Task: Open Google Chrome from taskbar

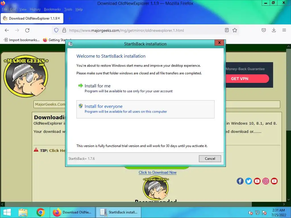Action: [x=40, y=212]
